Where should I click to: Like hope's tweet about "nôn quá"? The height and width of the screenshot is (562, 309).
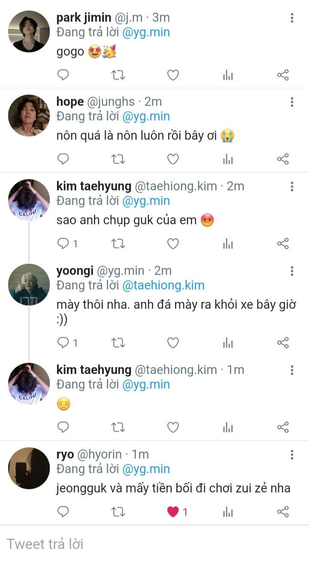point(173,159)
